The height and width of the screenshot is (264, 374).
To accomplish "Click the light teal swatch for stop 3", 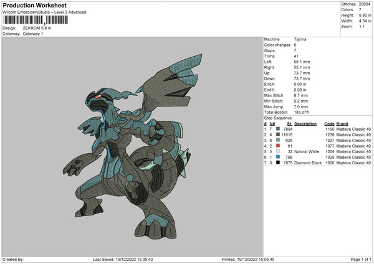I will 278,140.
